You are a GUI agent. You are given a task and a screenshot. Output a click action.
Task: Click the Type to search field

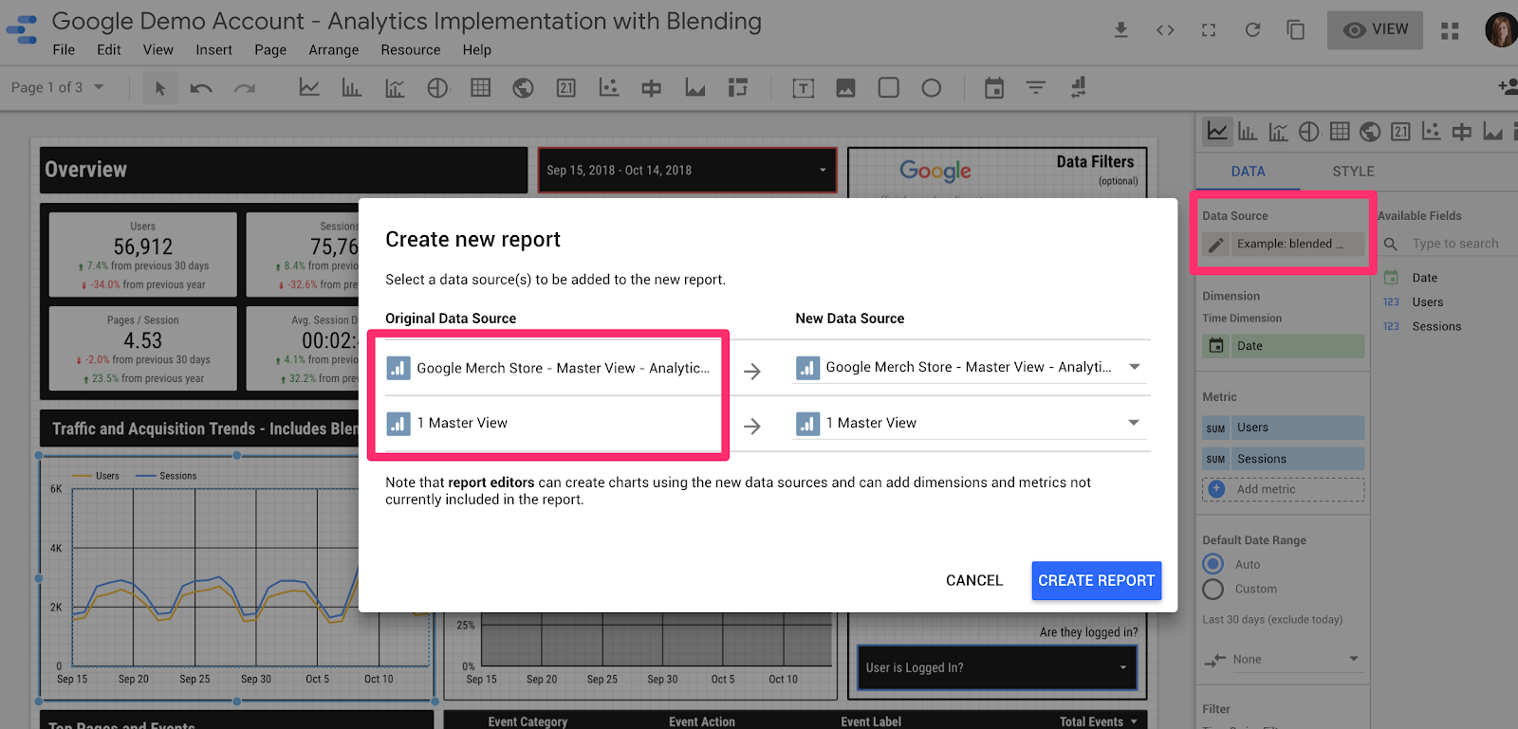click(1455, 245)
